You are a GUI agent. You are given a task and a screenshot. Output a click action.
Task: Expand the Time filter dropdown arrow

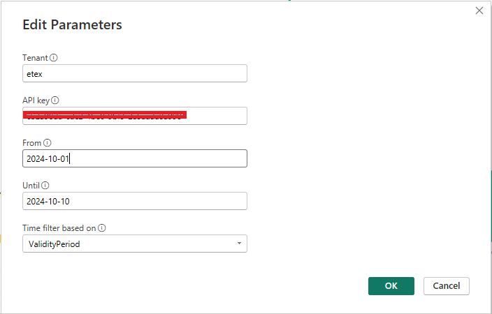pos(239,244)
